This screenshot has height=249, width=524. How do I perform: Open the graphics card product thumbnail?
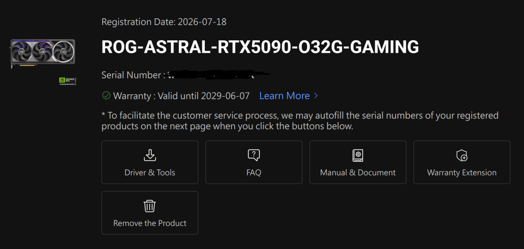click(x=43, y=53)
